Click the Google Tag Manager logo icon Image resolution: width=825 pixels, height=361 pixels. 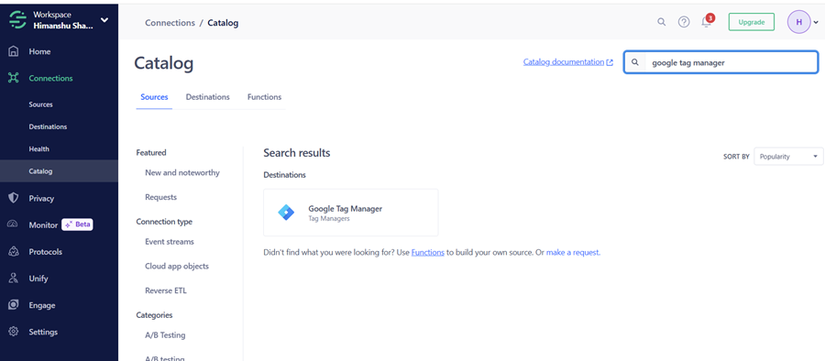click(x=286, y=213)
